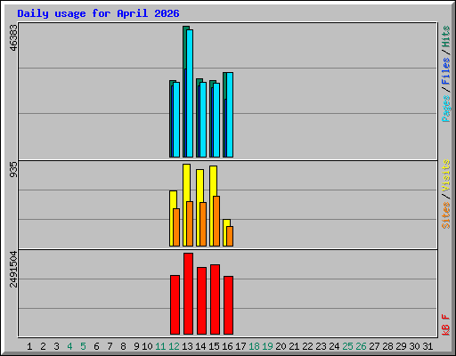Click the orange sites bar for day 12
Image resolution: width=456 pixels, height=356 pixels.
(x=176, y=227)
